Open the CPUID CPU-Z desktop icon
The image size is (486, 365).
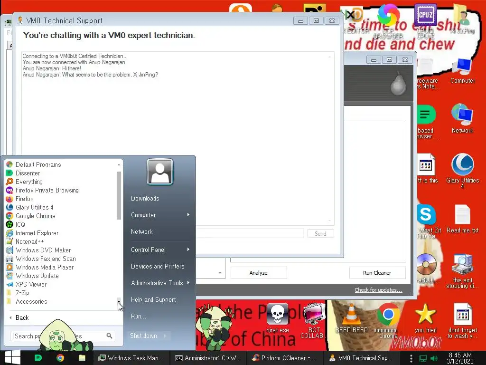coord(425,21)
